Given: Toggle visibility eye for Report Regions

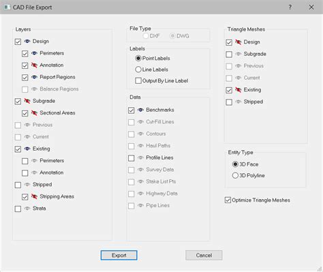Looking at the screenshot, I should tap(34, 77).
